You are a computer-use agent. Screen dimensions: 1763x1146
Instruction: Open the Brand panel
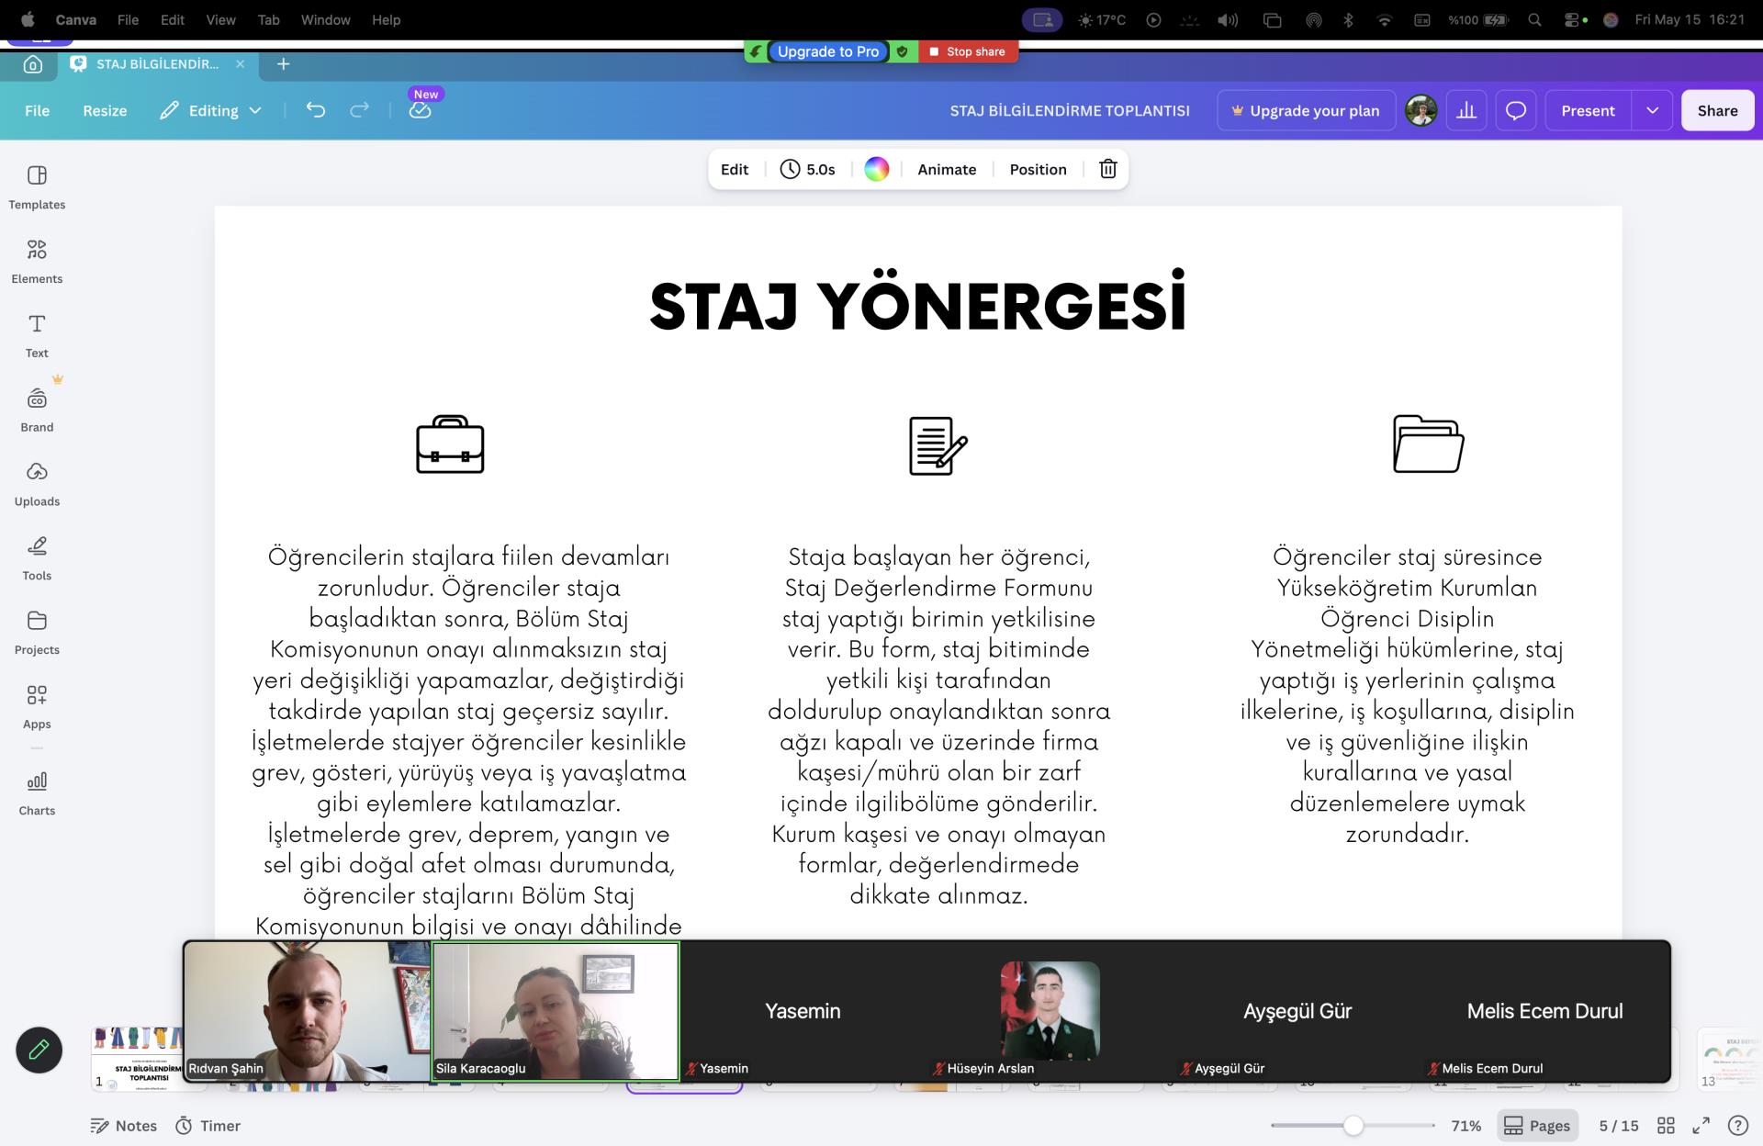[37, 410]
